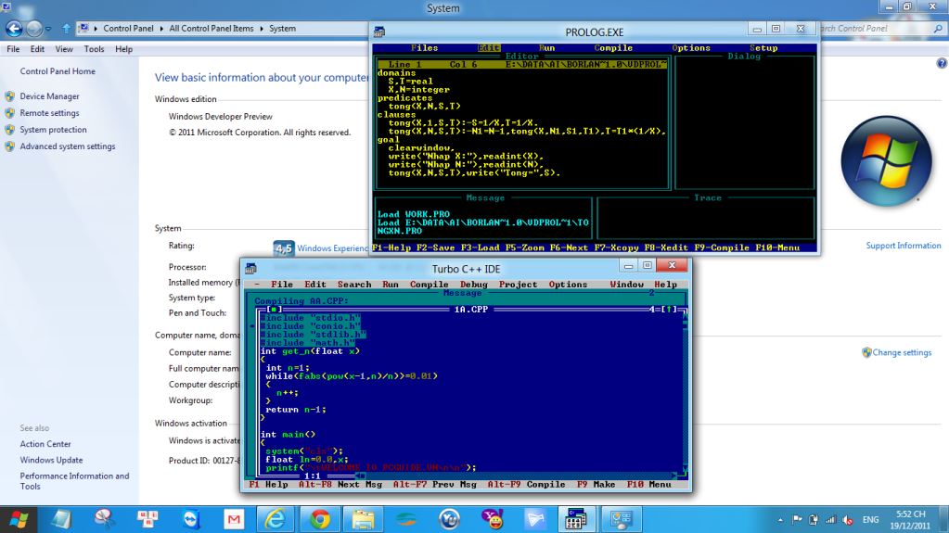Open the clock showing 5:52 CH
Viewport: 949px width, 533px height.
point(910,520)
